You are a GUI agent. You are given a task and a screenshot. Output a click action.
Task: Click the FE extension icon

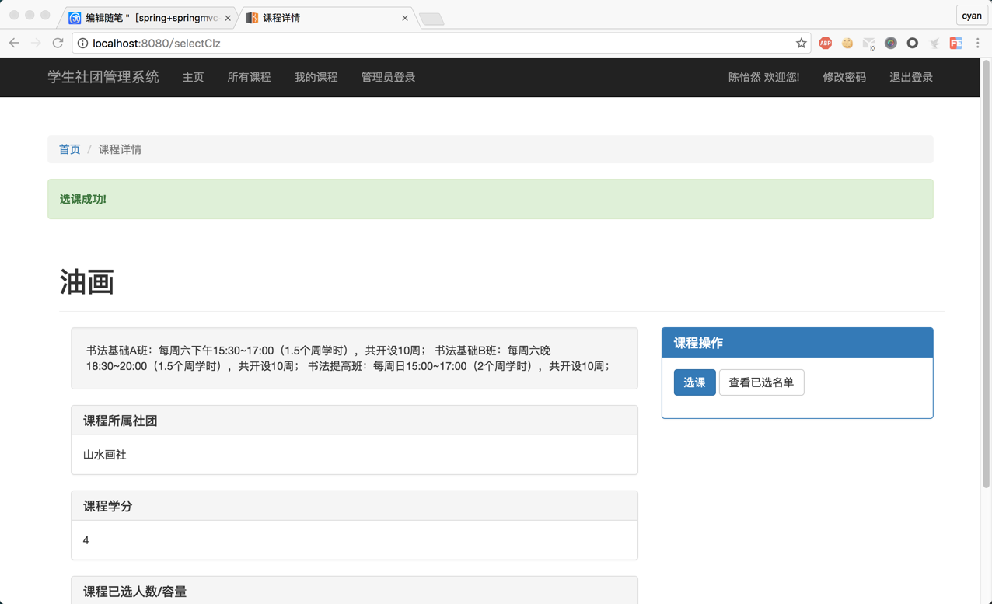click(x=956, y=44)
